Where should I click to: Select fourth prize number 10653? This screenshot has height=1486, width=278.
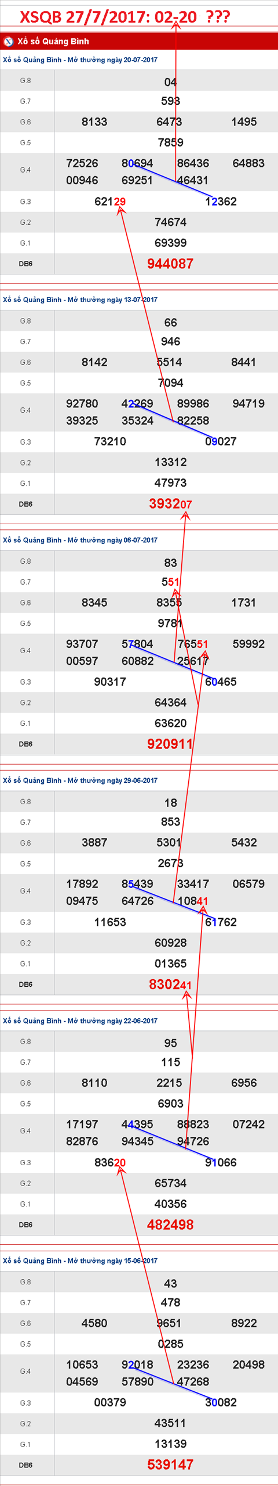click(x=82, y=1365)
